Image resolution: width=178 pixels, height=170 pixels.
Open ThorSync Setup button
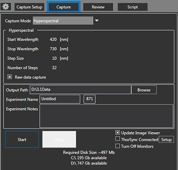[166, 139]
